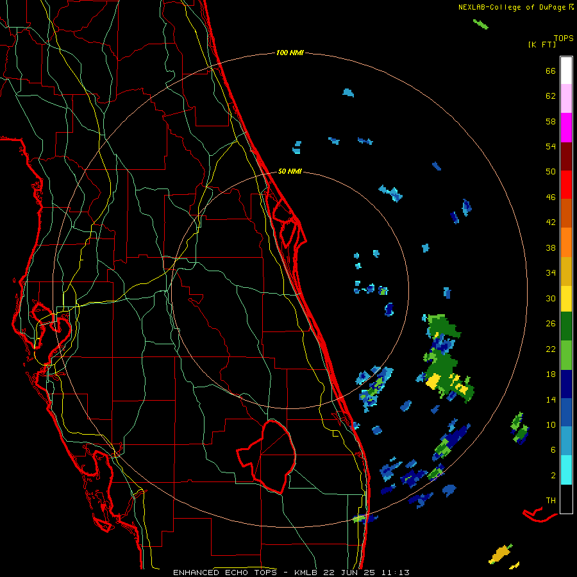Click the large yellow echo core offshore
The image size is (577, 577).
[x=433, y=380]
